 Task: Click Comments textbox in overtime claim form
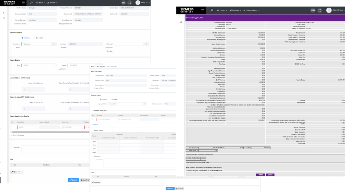(140, 163)
